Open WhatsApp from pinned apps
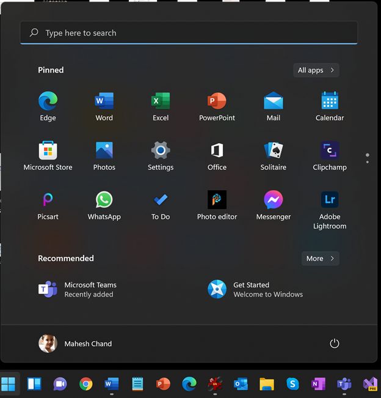Viewport: 381px width, 398px height. [x=104, y=205]
